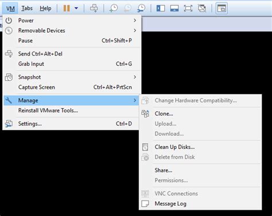
Task: Open the VM menu
Action: point(10,8)
